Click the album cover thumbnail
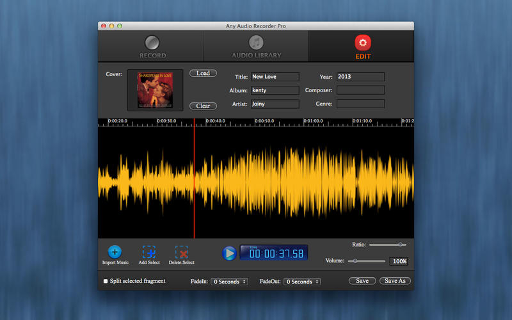The height and width of the screenshot is (320, 512). [155, 90]
